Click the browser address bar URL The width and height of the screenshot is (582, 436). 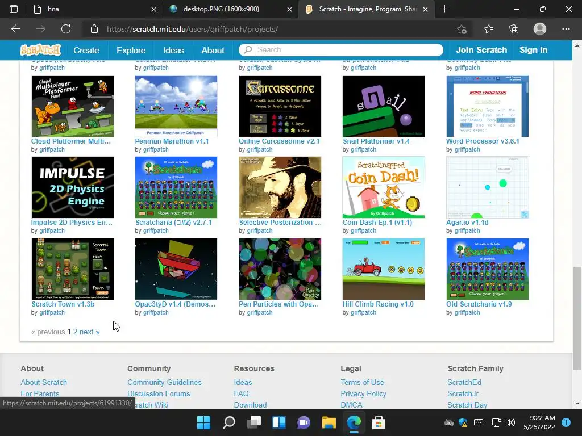(192, 30)
